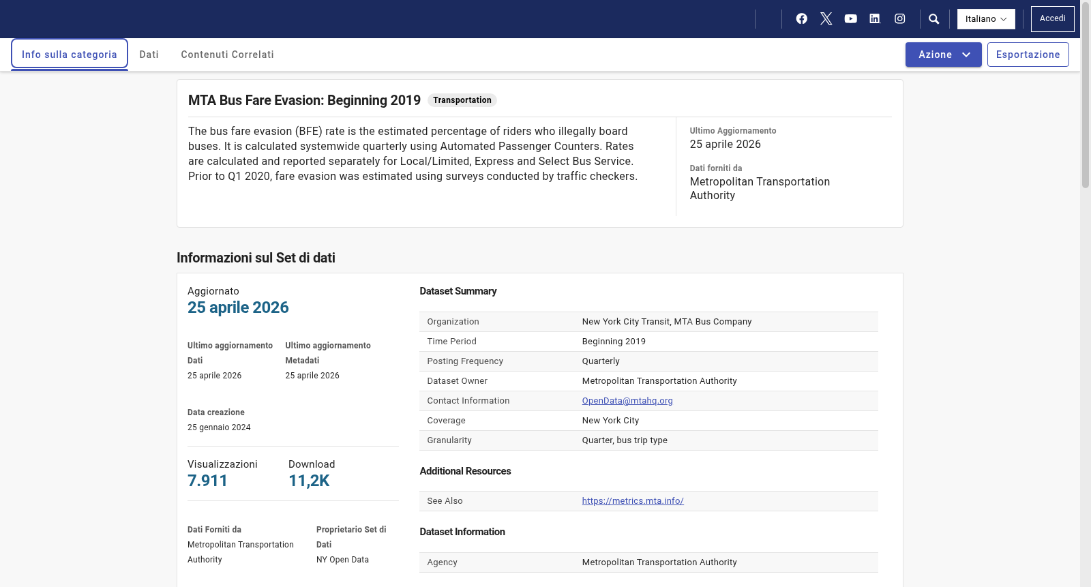The height and width of the screenshot is (587, 1091).
Task: Click the Azione button chevron arrow
Action: (x=966, y=55)
